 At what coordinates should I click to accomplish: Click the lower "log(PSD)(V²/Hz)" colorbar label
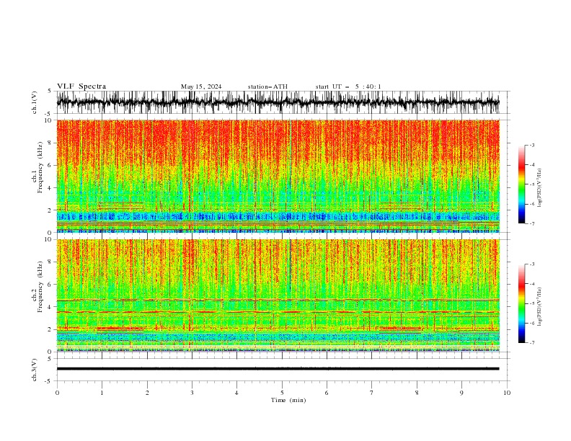[x=540, y=307]
